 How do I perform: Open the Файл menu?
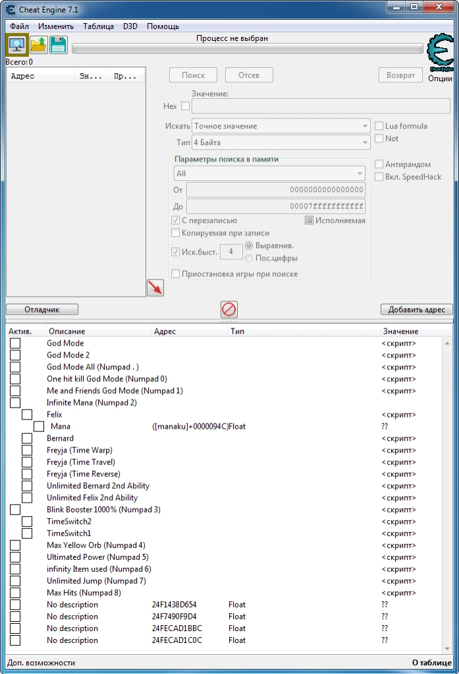click(19, 26)
